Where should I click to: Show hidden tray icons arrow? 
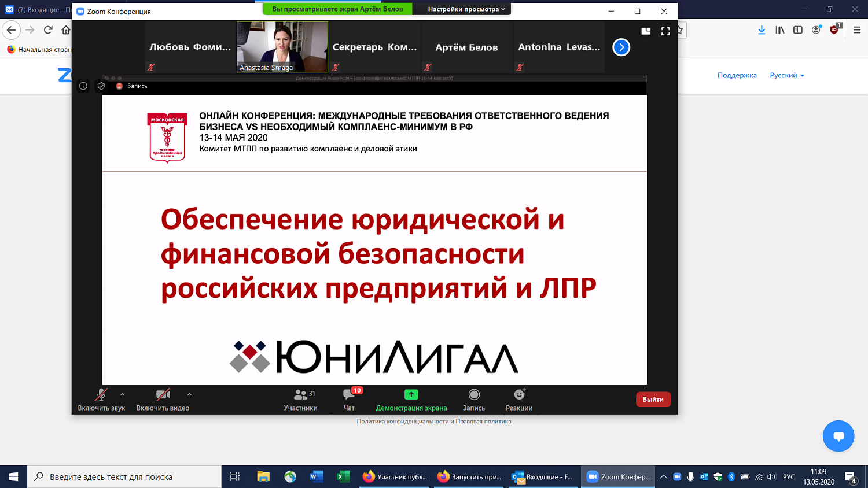664,477
